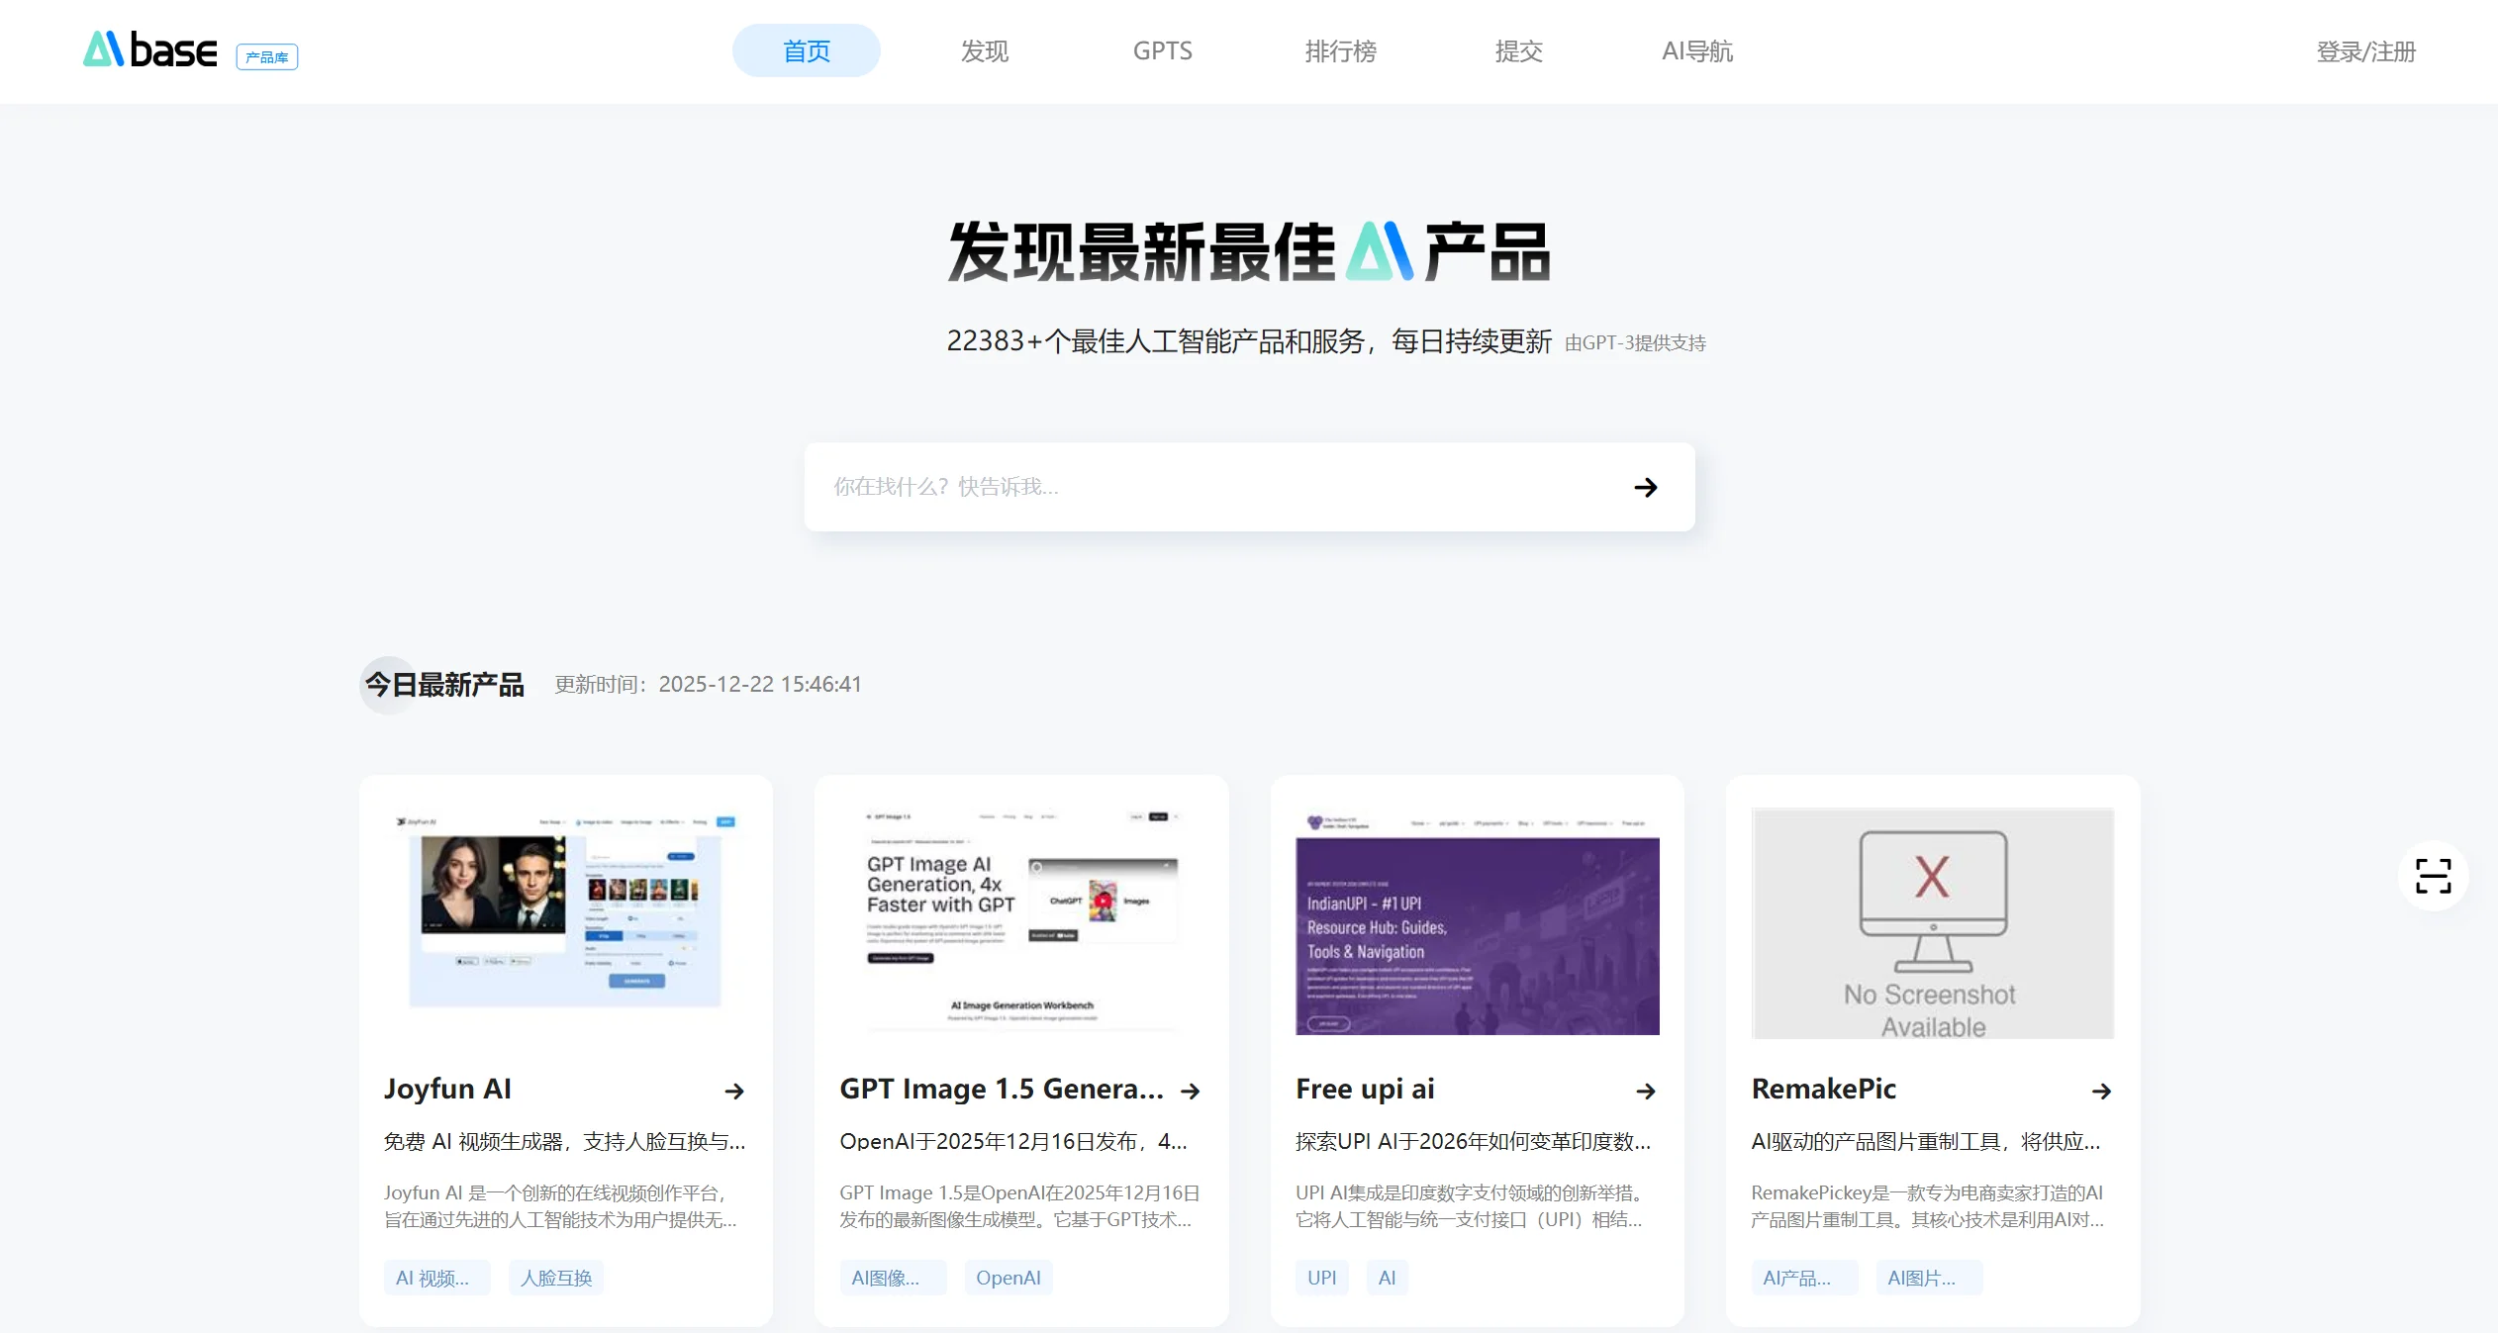This screenshot has height=1333, width=2498.
Task: Select the 人脸互换 tag under Joyfun AI
Action: pos(555,1277)
